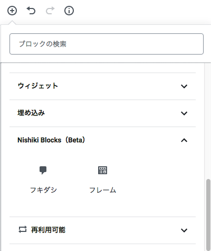Collapse Nishiki Blocks (Beta) via its title
The width and height of the screenshot is (211, 251).
(x=51, y=140)
